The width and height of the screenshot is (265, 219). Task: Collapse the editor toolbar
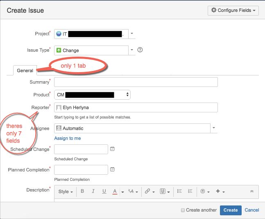click(252, 192)
